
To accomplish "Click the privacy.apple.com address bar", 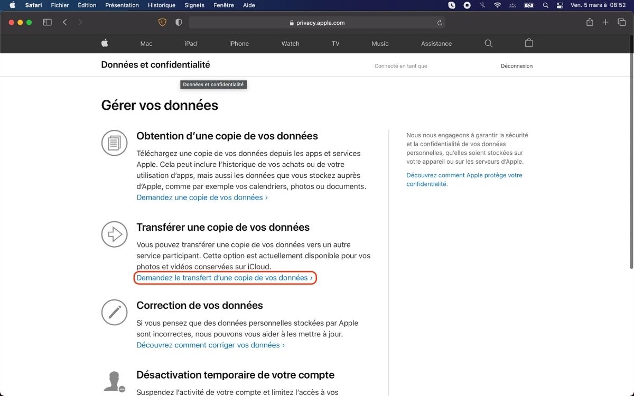I will pos(317,23).
